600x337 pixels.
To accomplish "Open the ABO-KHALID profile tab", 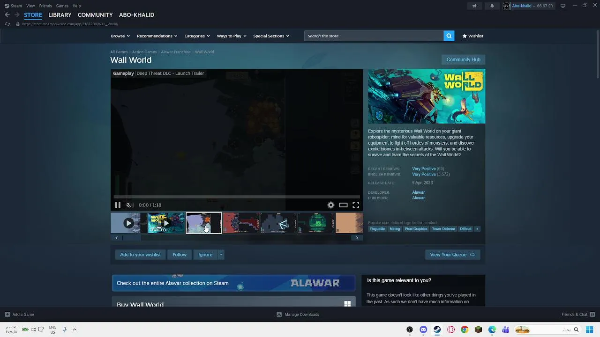I will click(x=136, y=15).
